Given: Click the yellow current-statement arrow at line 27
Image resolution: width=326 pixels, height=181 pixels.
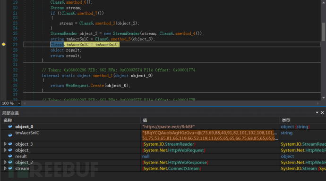Looking at the screenshot, I should (3, 44).
